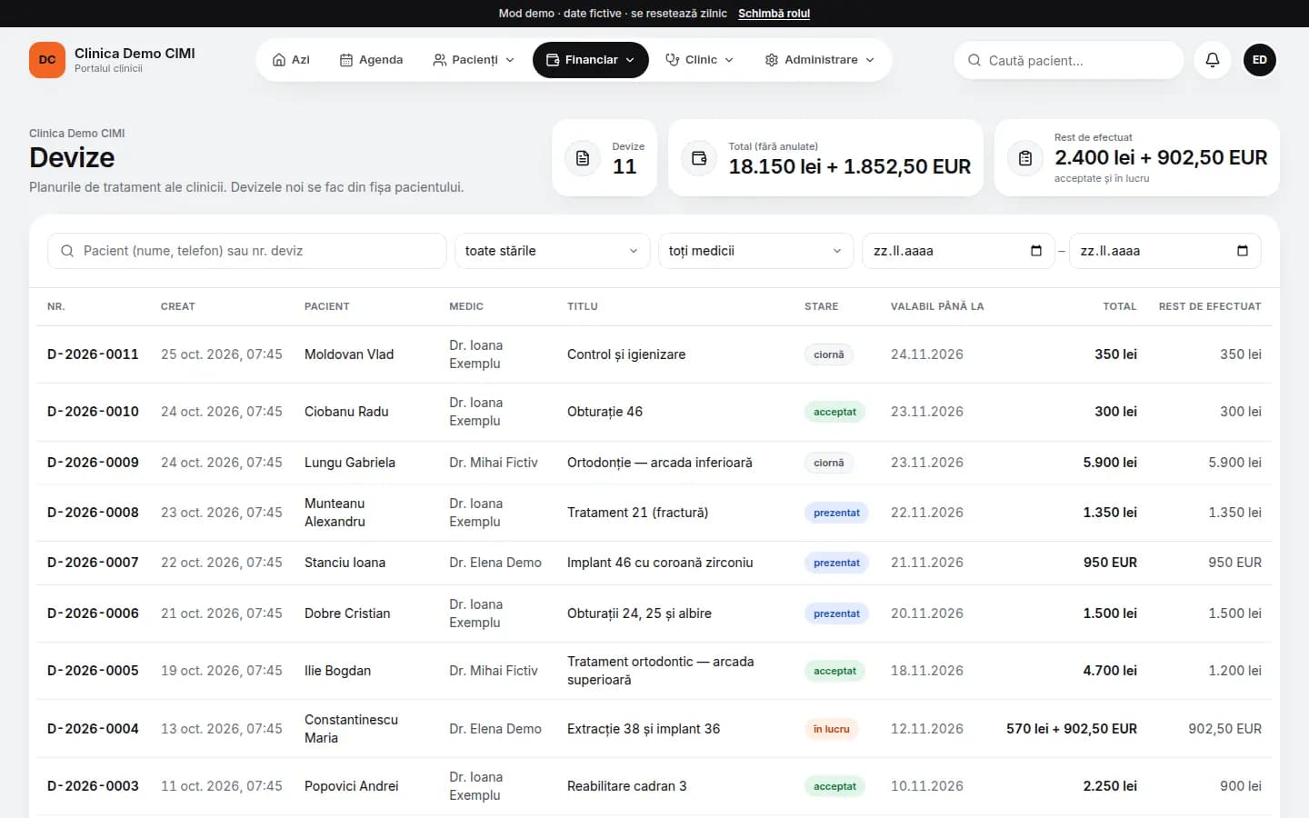The image size is (1309, 818).
Task: Open the Agenda page
Action: click(371, 60)
